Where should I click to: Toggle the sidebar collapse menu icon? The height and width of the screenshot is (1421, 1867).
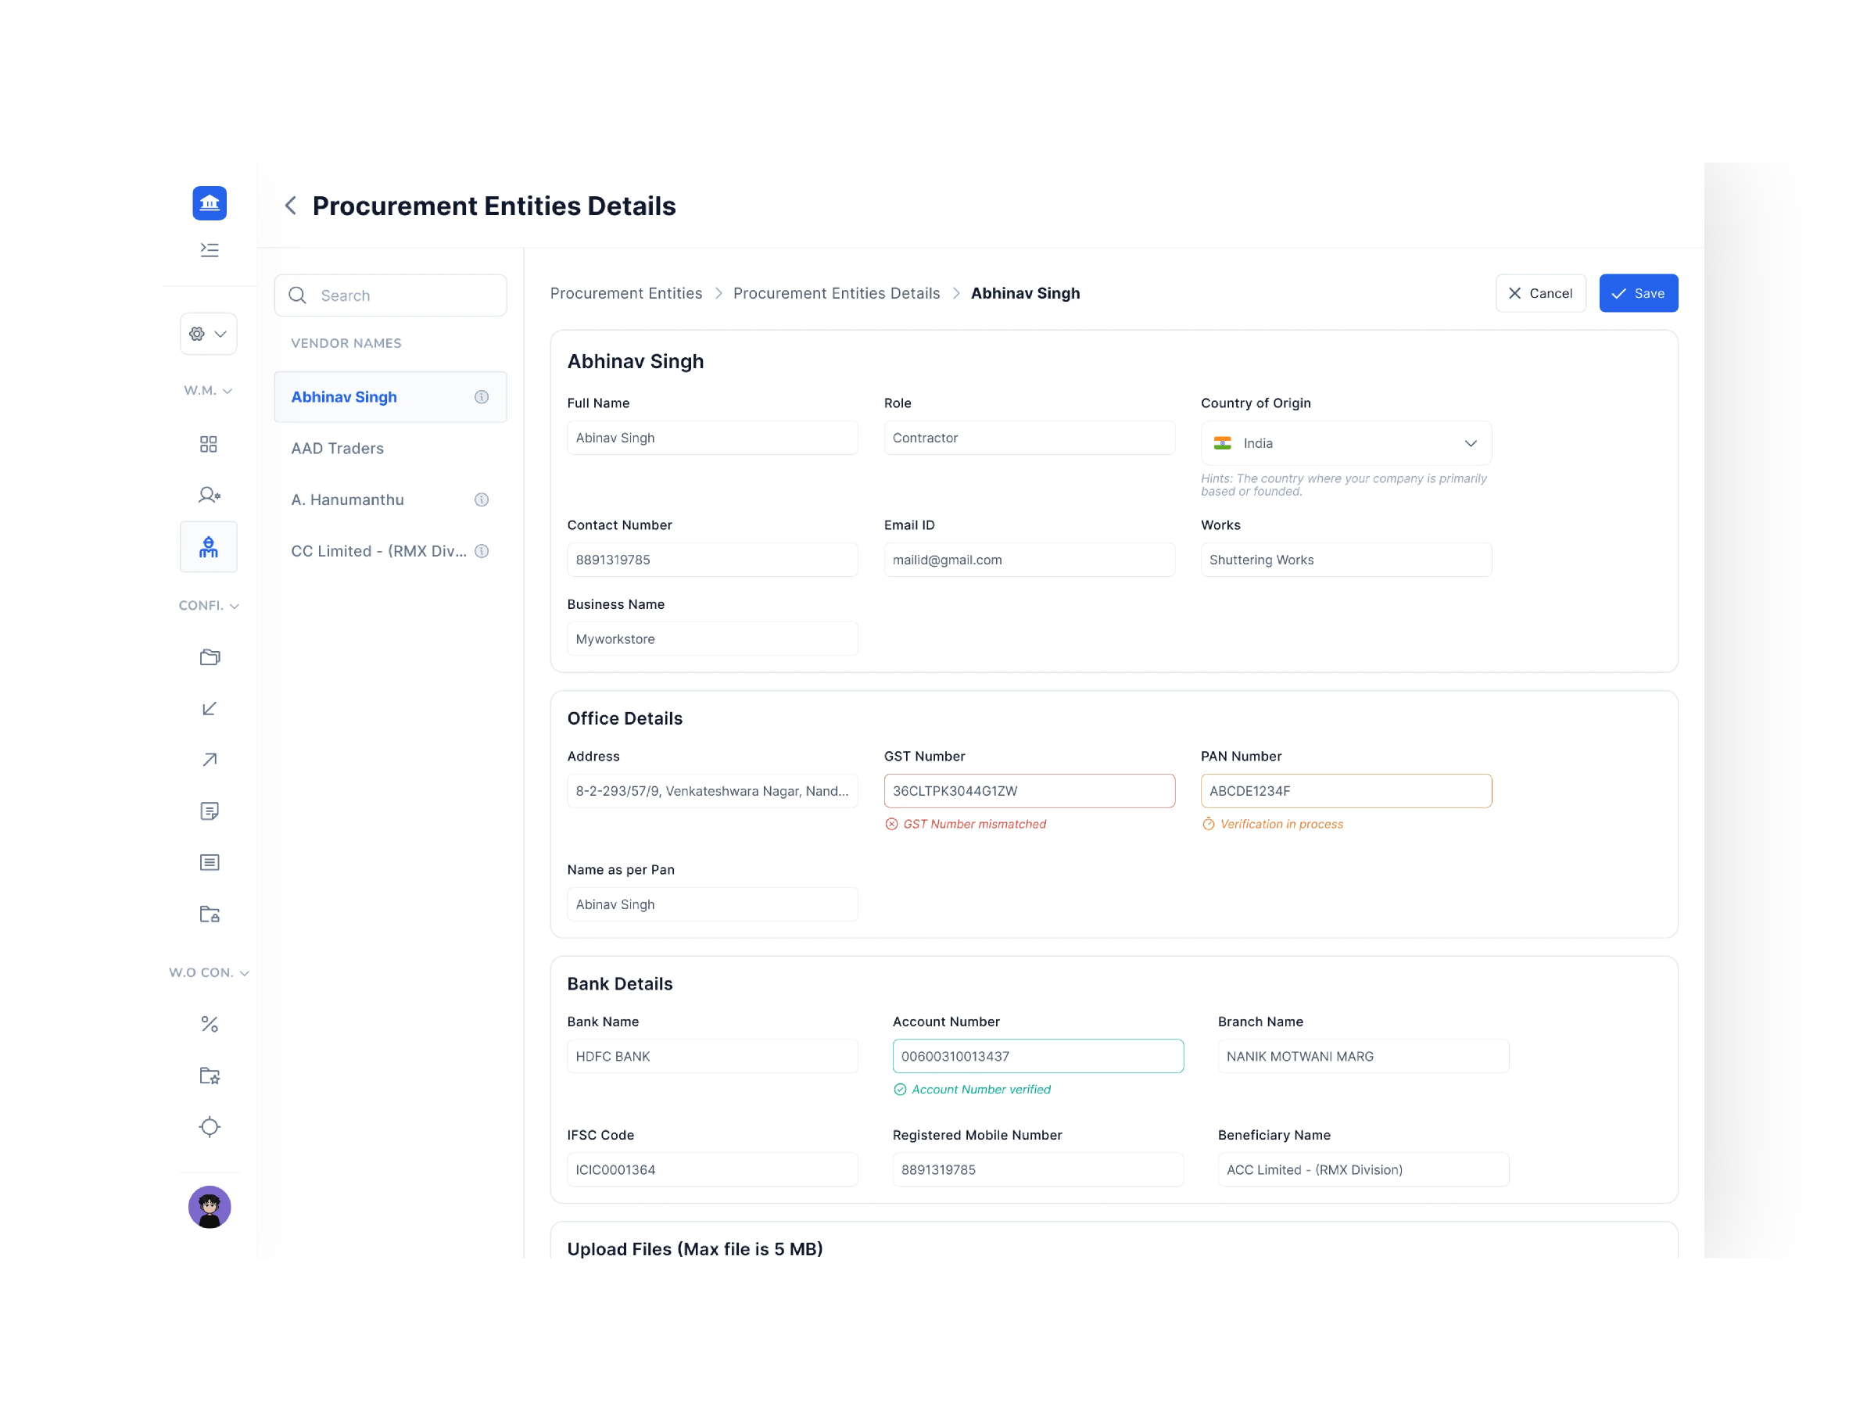(209, 249)
